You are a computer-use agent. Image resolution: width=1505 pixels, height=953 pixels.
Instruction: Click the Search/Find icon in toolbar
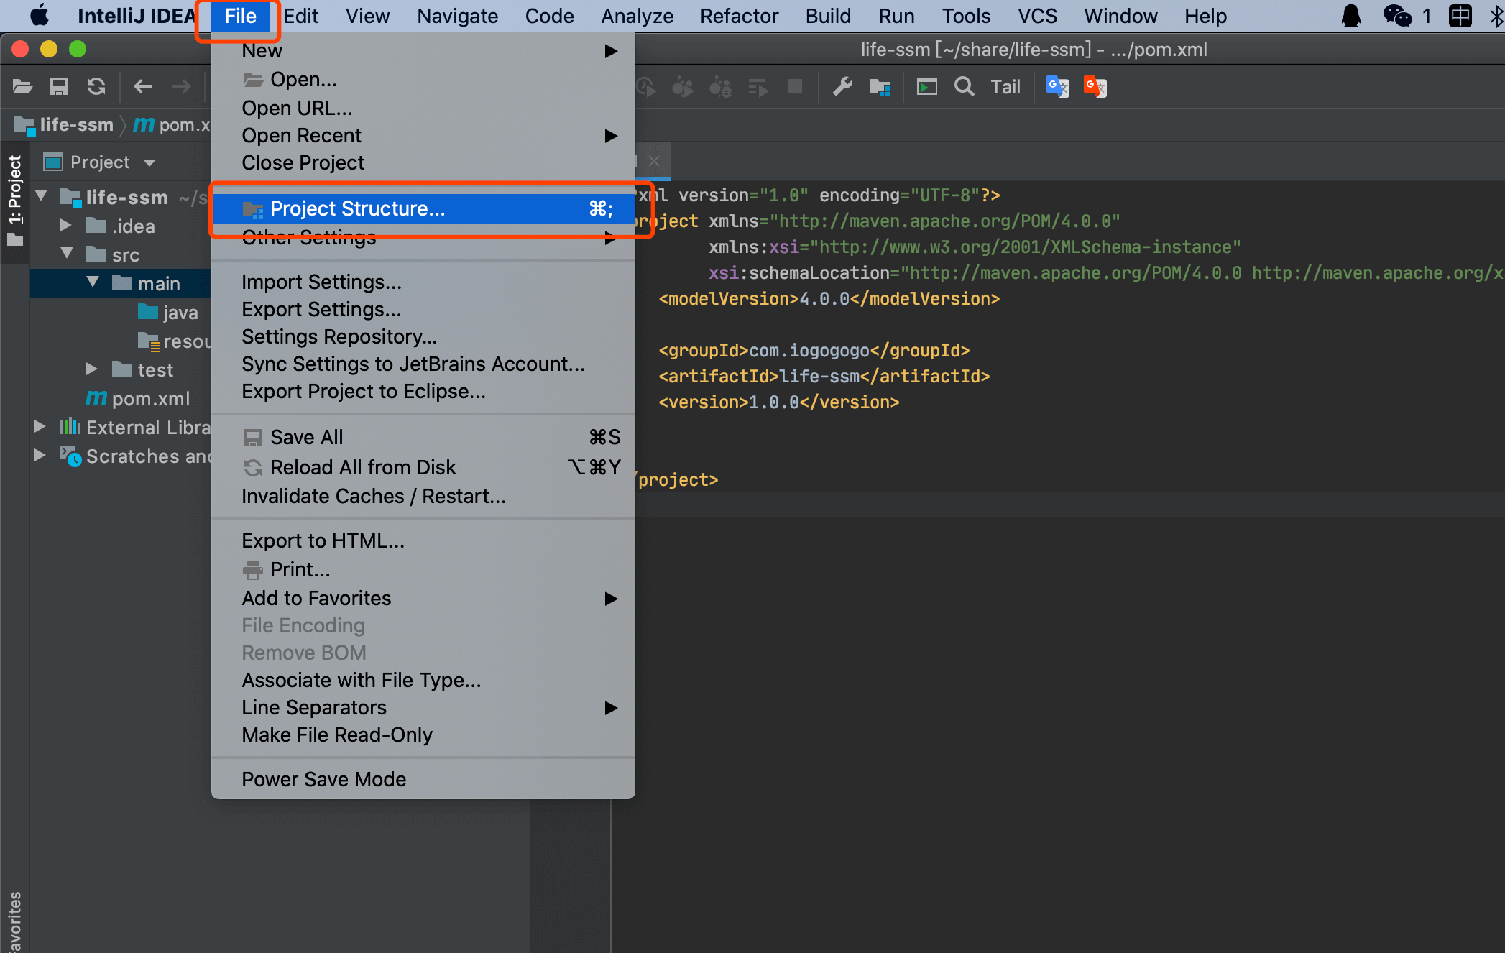coord(962,86)
